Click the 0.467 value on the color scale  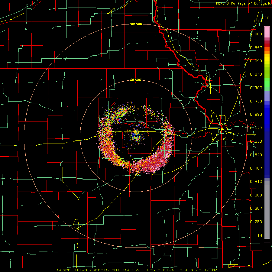256,168
